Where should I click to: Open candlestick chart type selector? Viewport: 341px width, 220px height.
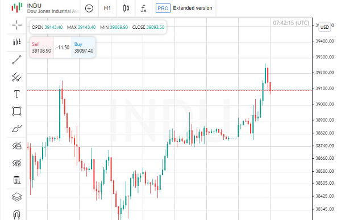tap(126, 9)
